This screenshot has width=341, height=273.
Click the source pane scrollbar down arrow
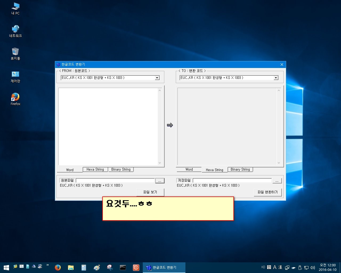click(160, 163)
